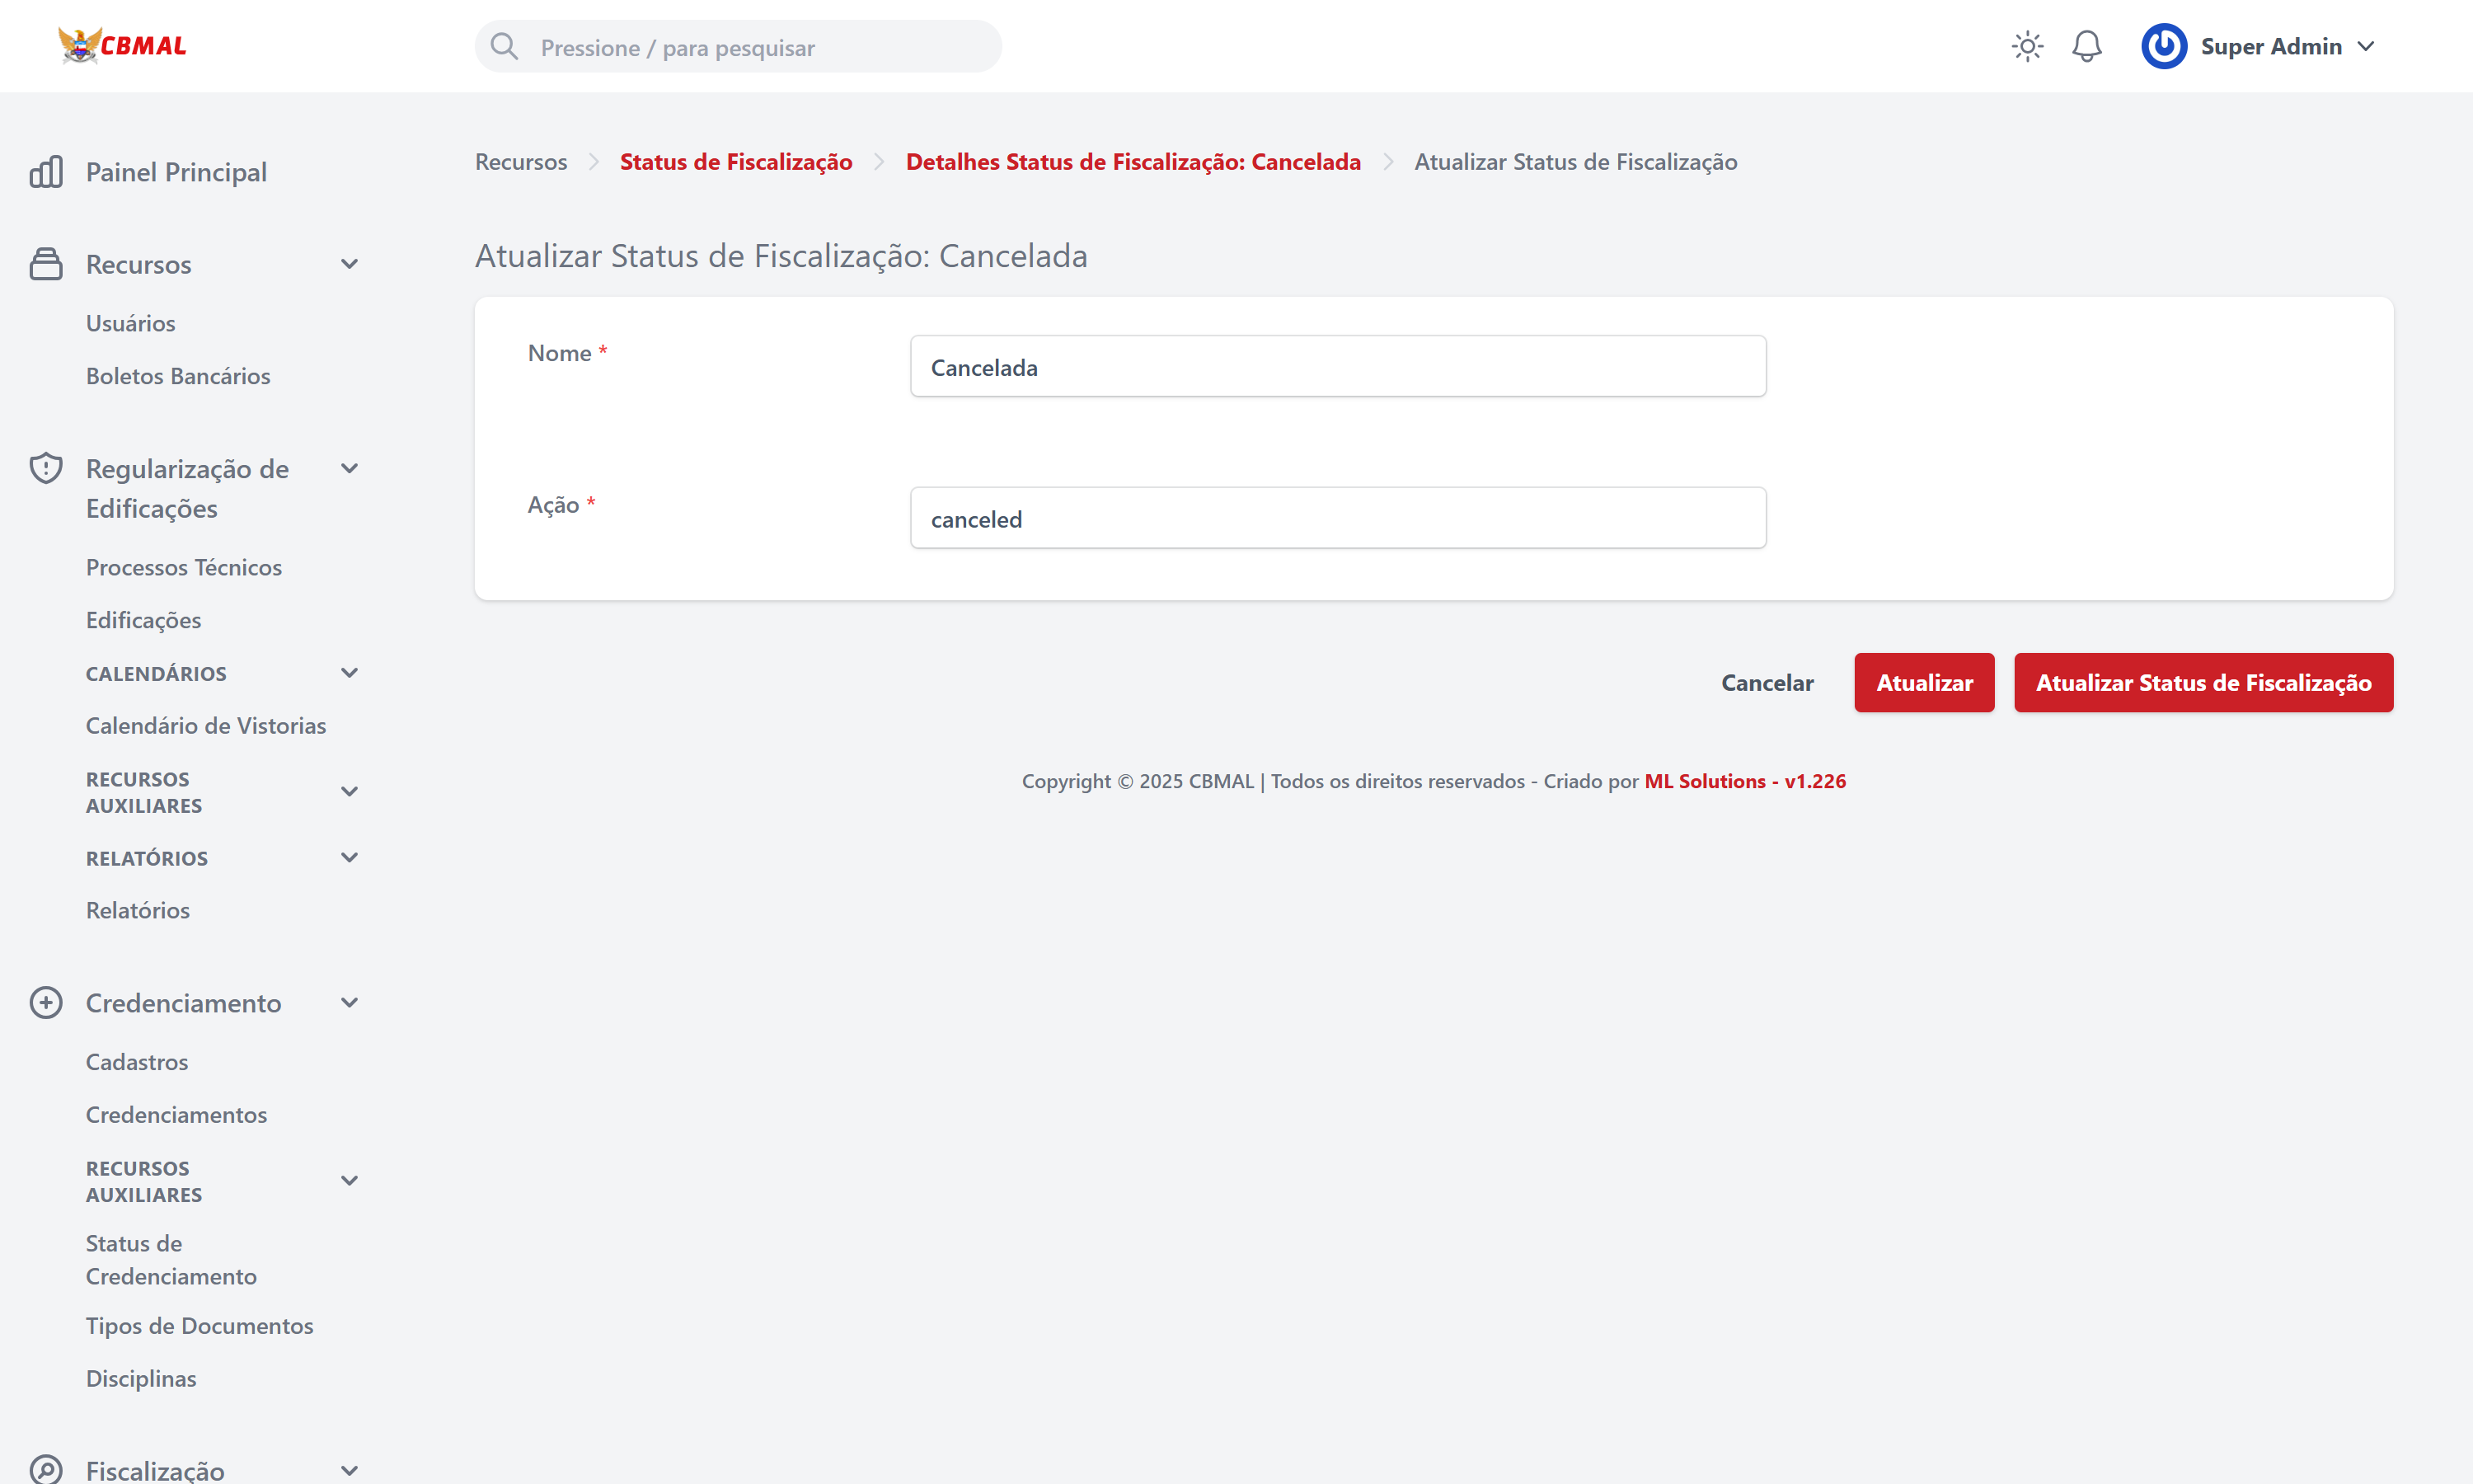Click the Cancelar button
The width and height of the screenshot is (2473, 1484).
click(x=1767, y=682)
